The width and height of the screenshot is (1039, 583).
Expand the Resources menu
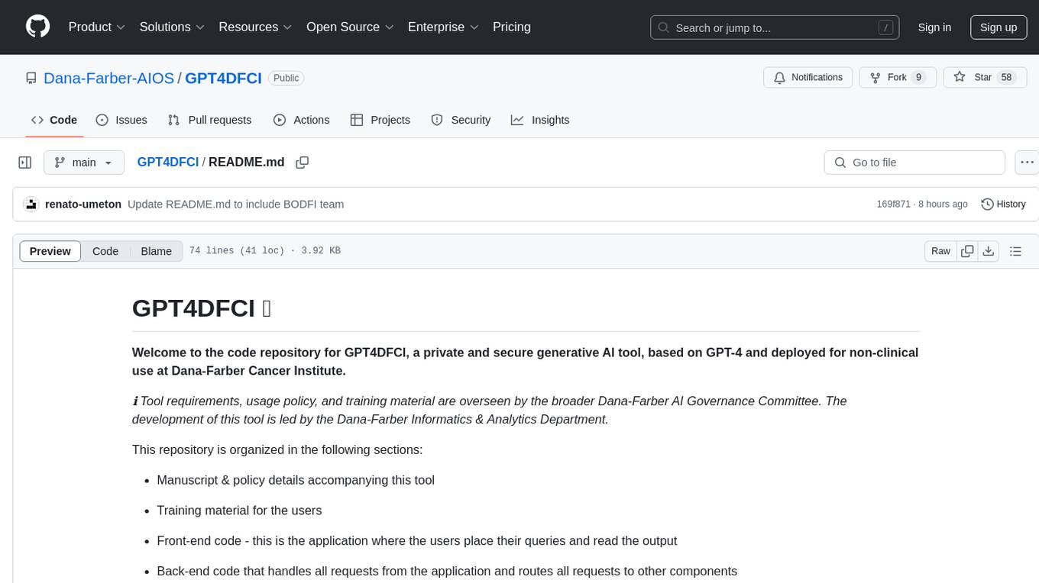pyautogui.click(x=255, y=27)
